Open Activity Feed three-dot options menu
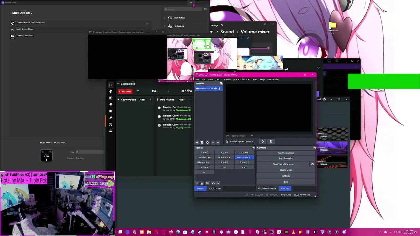This screenshot has width=420, height=236. 151,100
